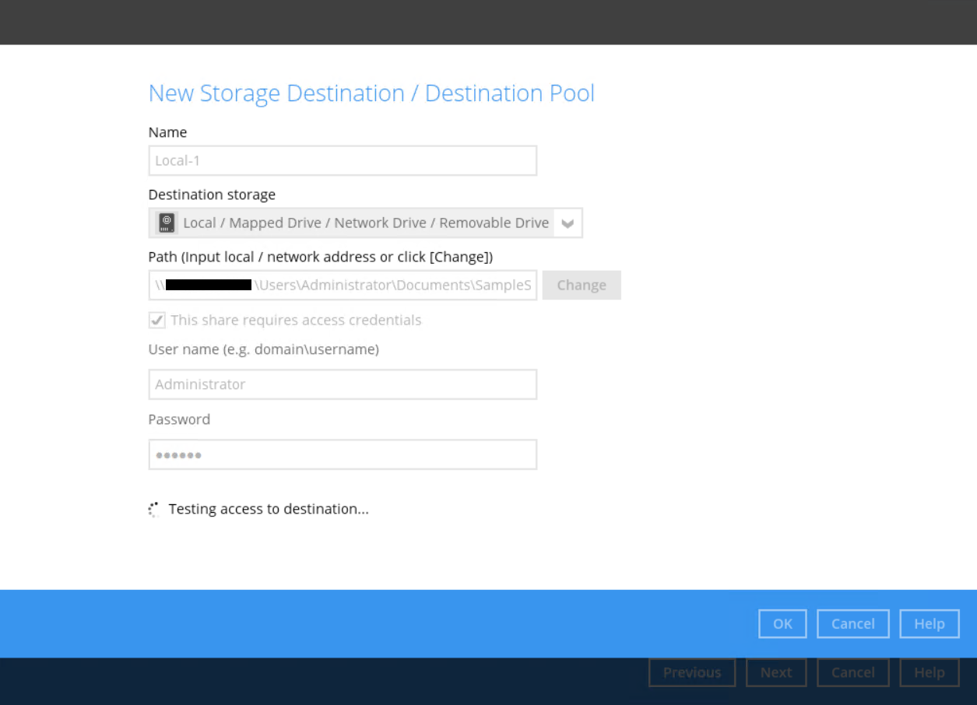The image size is (977, 705).
Task: Toggle 'This share requires access credentials' checkbox
Action: coord(157,321)
